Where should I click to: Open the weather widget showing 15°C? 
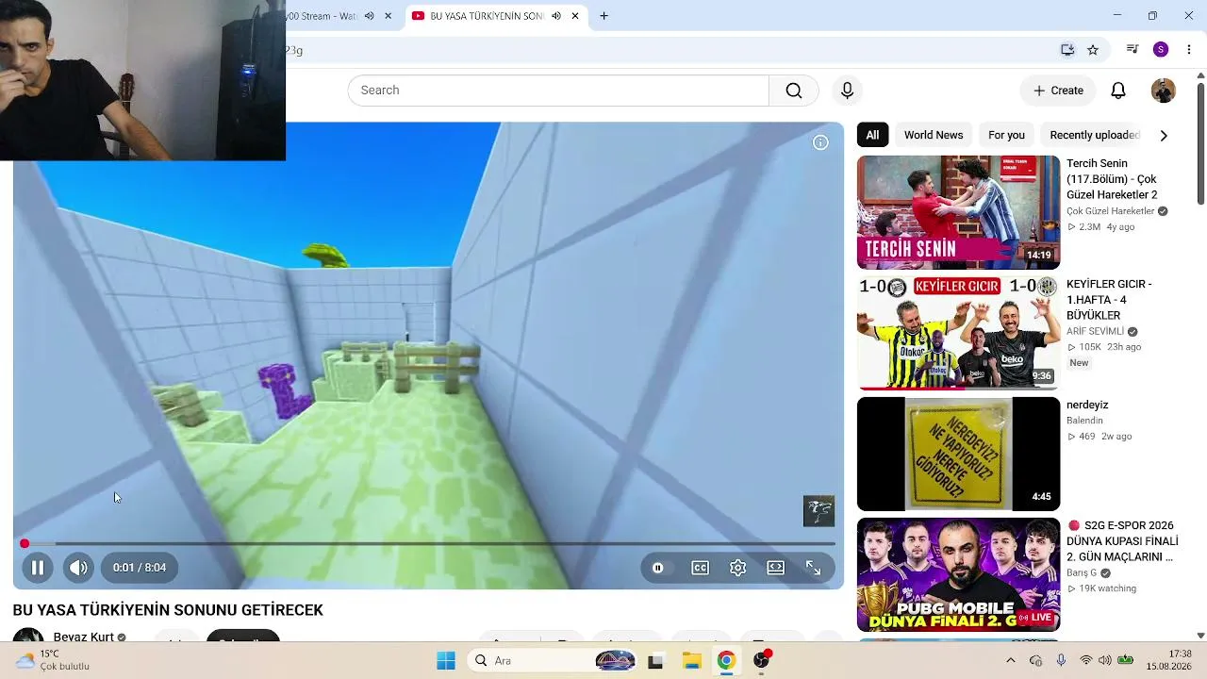coord(53,660)
